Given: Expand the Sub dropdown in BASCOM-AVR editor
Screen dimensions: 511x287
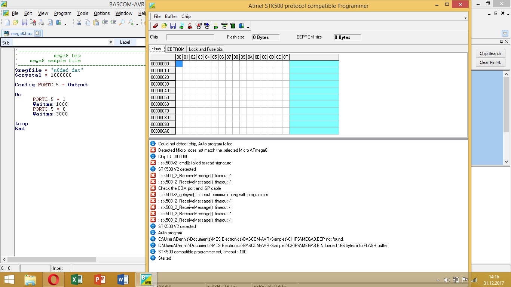Looking at the screenshot, I should tap(111, 42).
